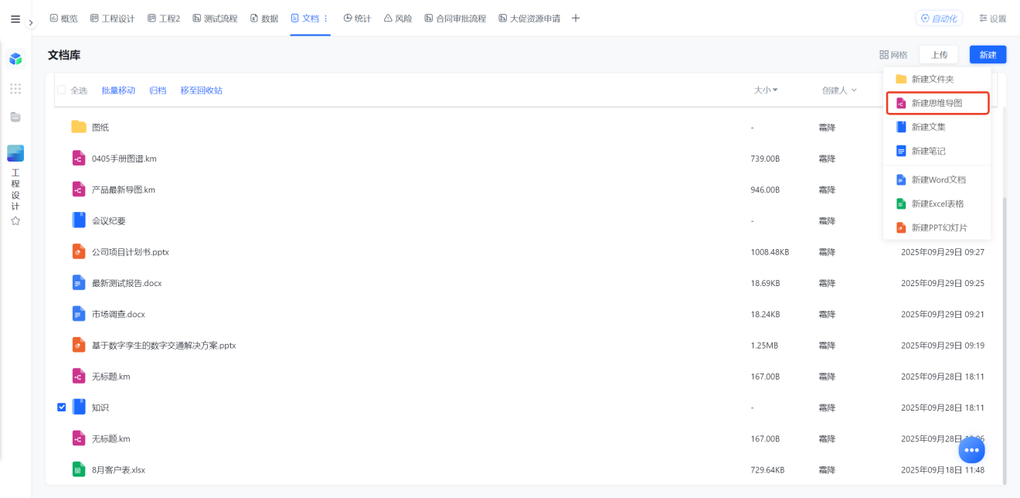Screen dimensions: 1020x498
Task: Click the 批量移动 link
Action: coord(118,90)
